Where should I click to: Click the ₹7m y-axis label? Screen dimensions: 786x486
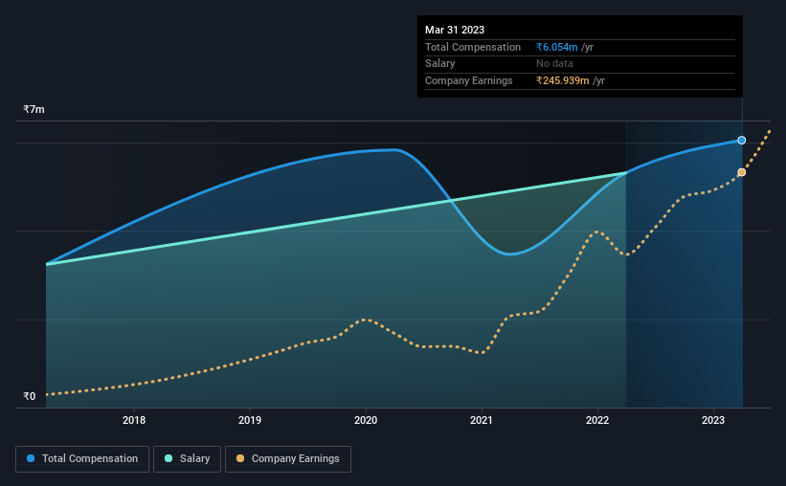34,109
